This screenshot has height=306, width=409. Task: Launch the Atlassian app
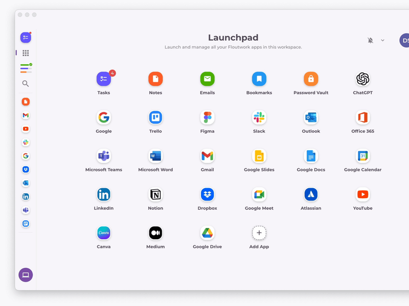[311, 194]
